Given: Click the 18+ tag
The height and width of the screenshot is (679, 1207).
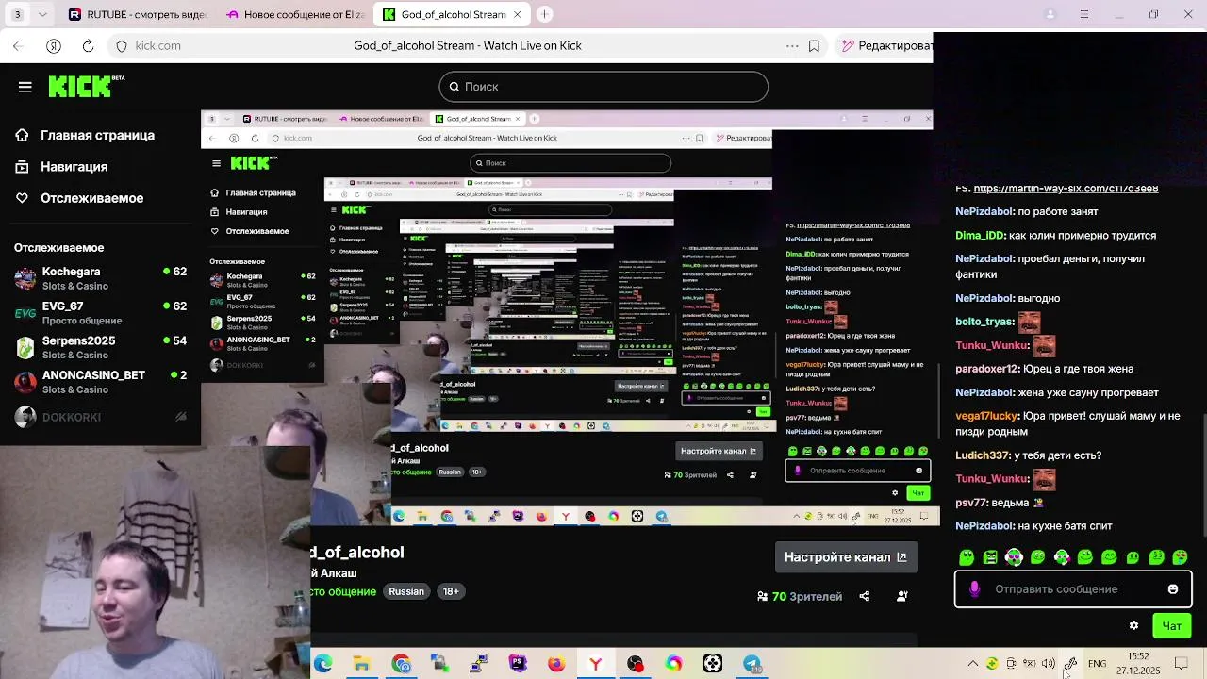Looking at the screenshot, I should (451, 591).
